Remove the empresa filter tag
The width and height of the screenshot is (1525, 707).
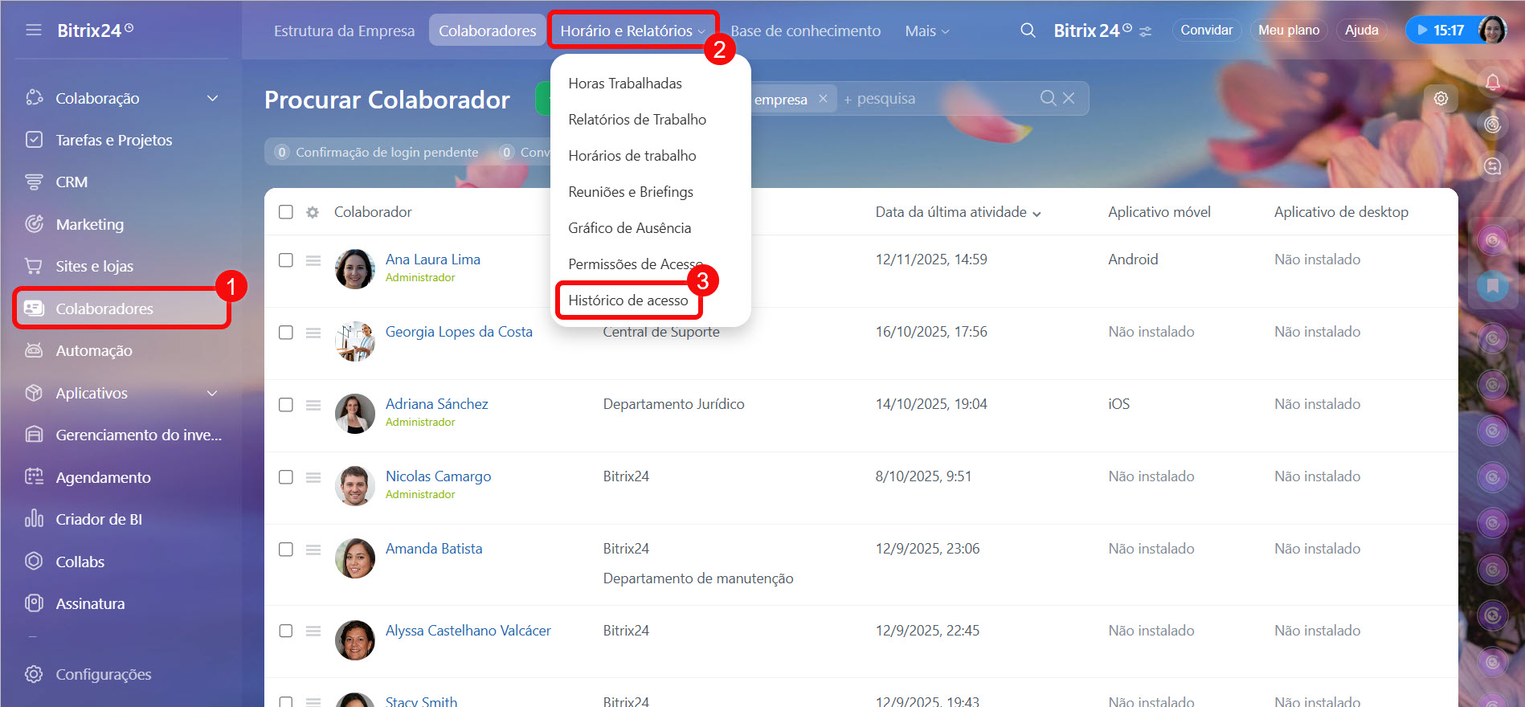point(823,99)
